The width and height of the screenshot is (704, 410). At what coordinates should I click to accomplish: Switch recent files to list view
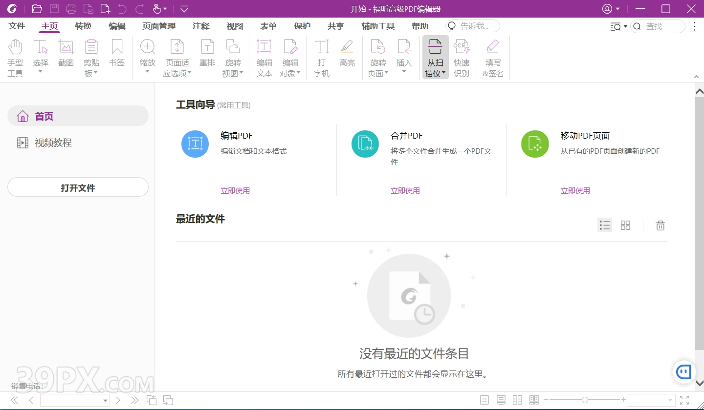605,225
